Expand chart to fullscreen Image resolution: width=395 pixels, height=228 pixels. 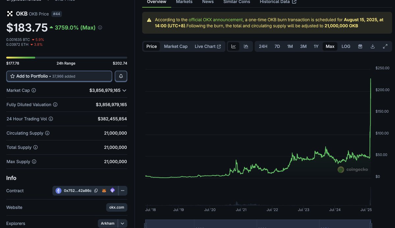[385, 46]
